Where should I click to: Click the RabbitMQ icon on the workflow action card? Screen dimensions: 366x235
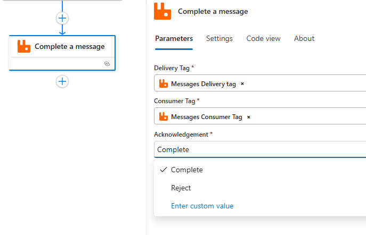click(x=24, y=46)
